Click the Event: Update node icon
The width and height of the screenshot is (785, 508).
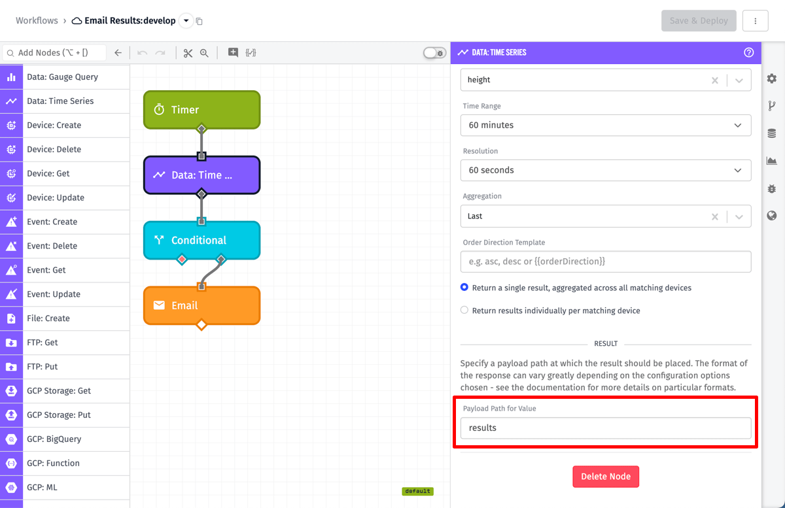click(11, 295)
